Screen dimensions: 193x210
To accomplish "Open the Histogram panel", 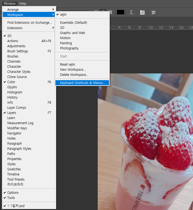I will point(29,92).
